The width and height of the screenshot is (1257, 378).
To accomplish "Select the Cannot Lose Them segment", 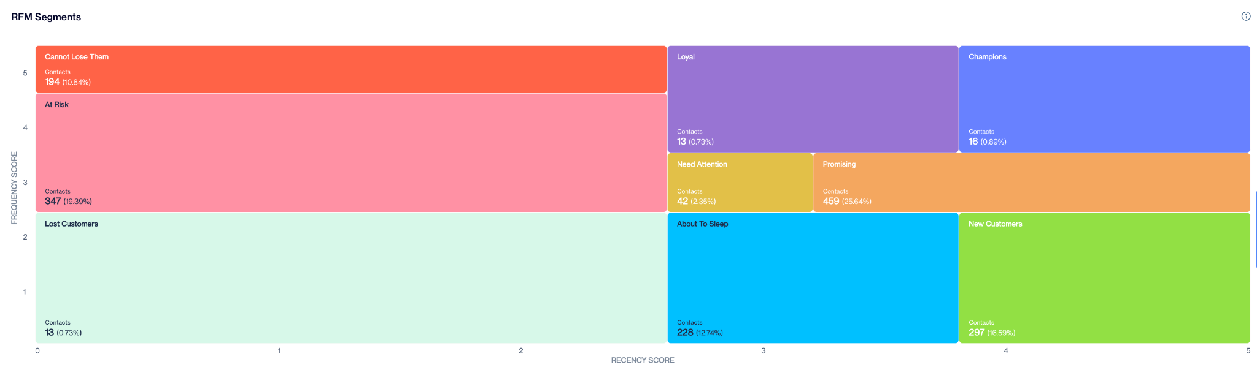I will pos(350,69).
